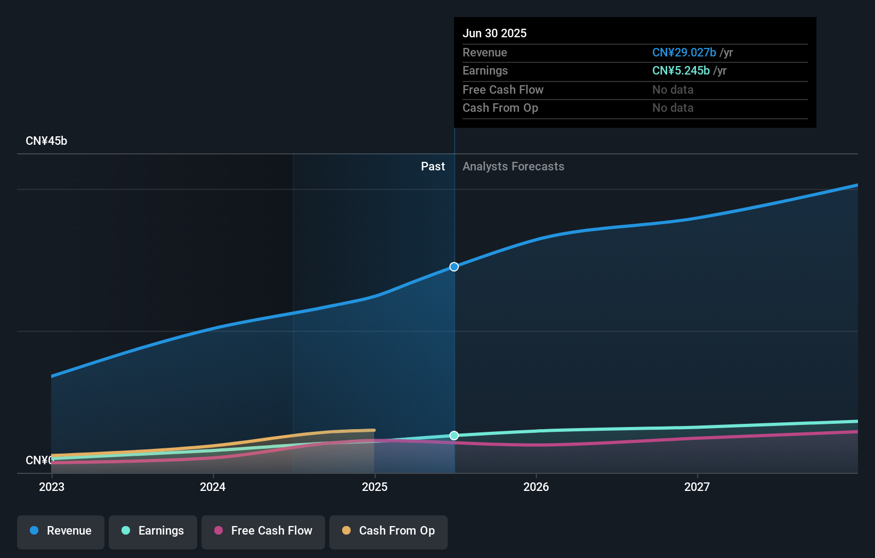The image size is (875, 558).
Task: Click the tooltip Revenue row indicator
Action: (484, 52)
